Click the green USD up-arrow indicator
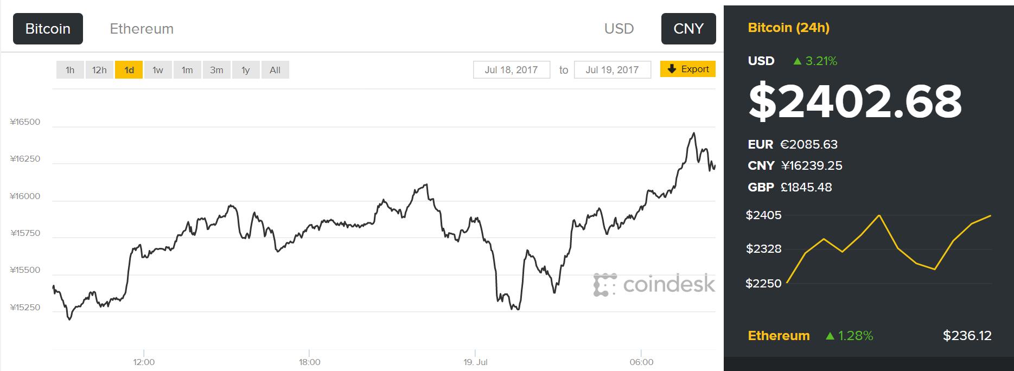Screen dimensions: 1014x371 (797, 61)
